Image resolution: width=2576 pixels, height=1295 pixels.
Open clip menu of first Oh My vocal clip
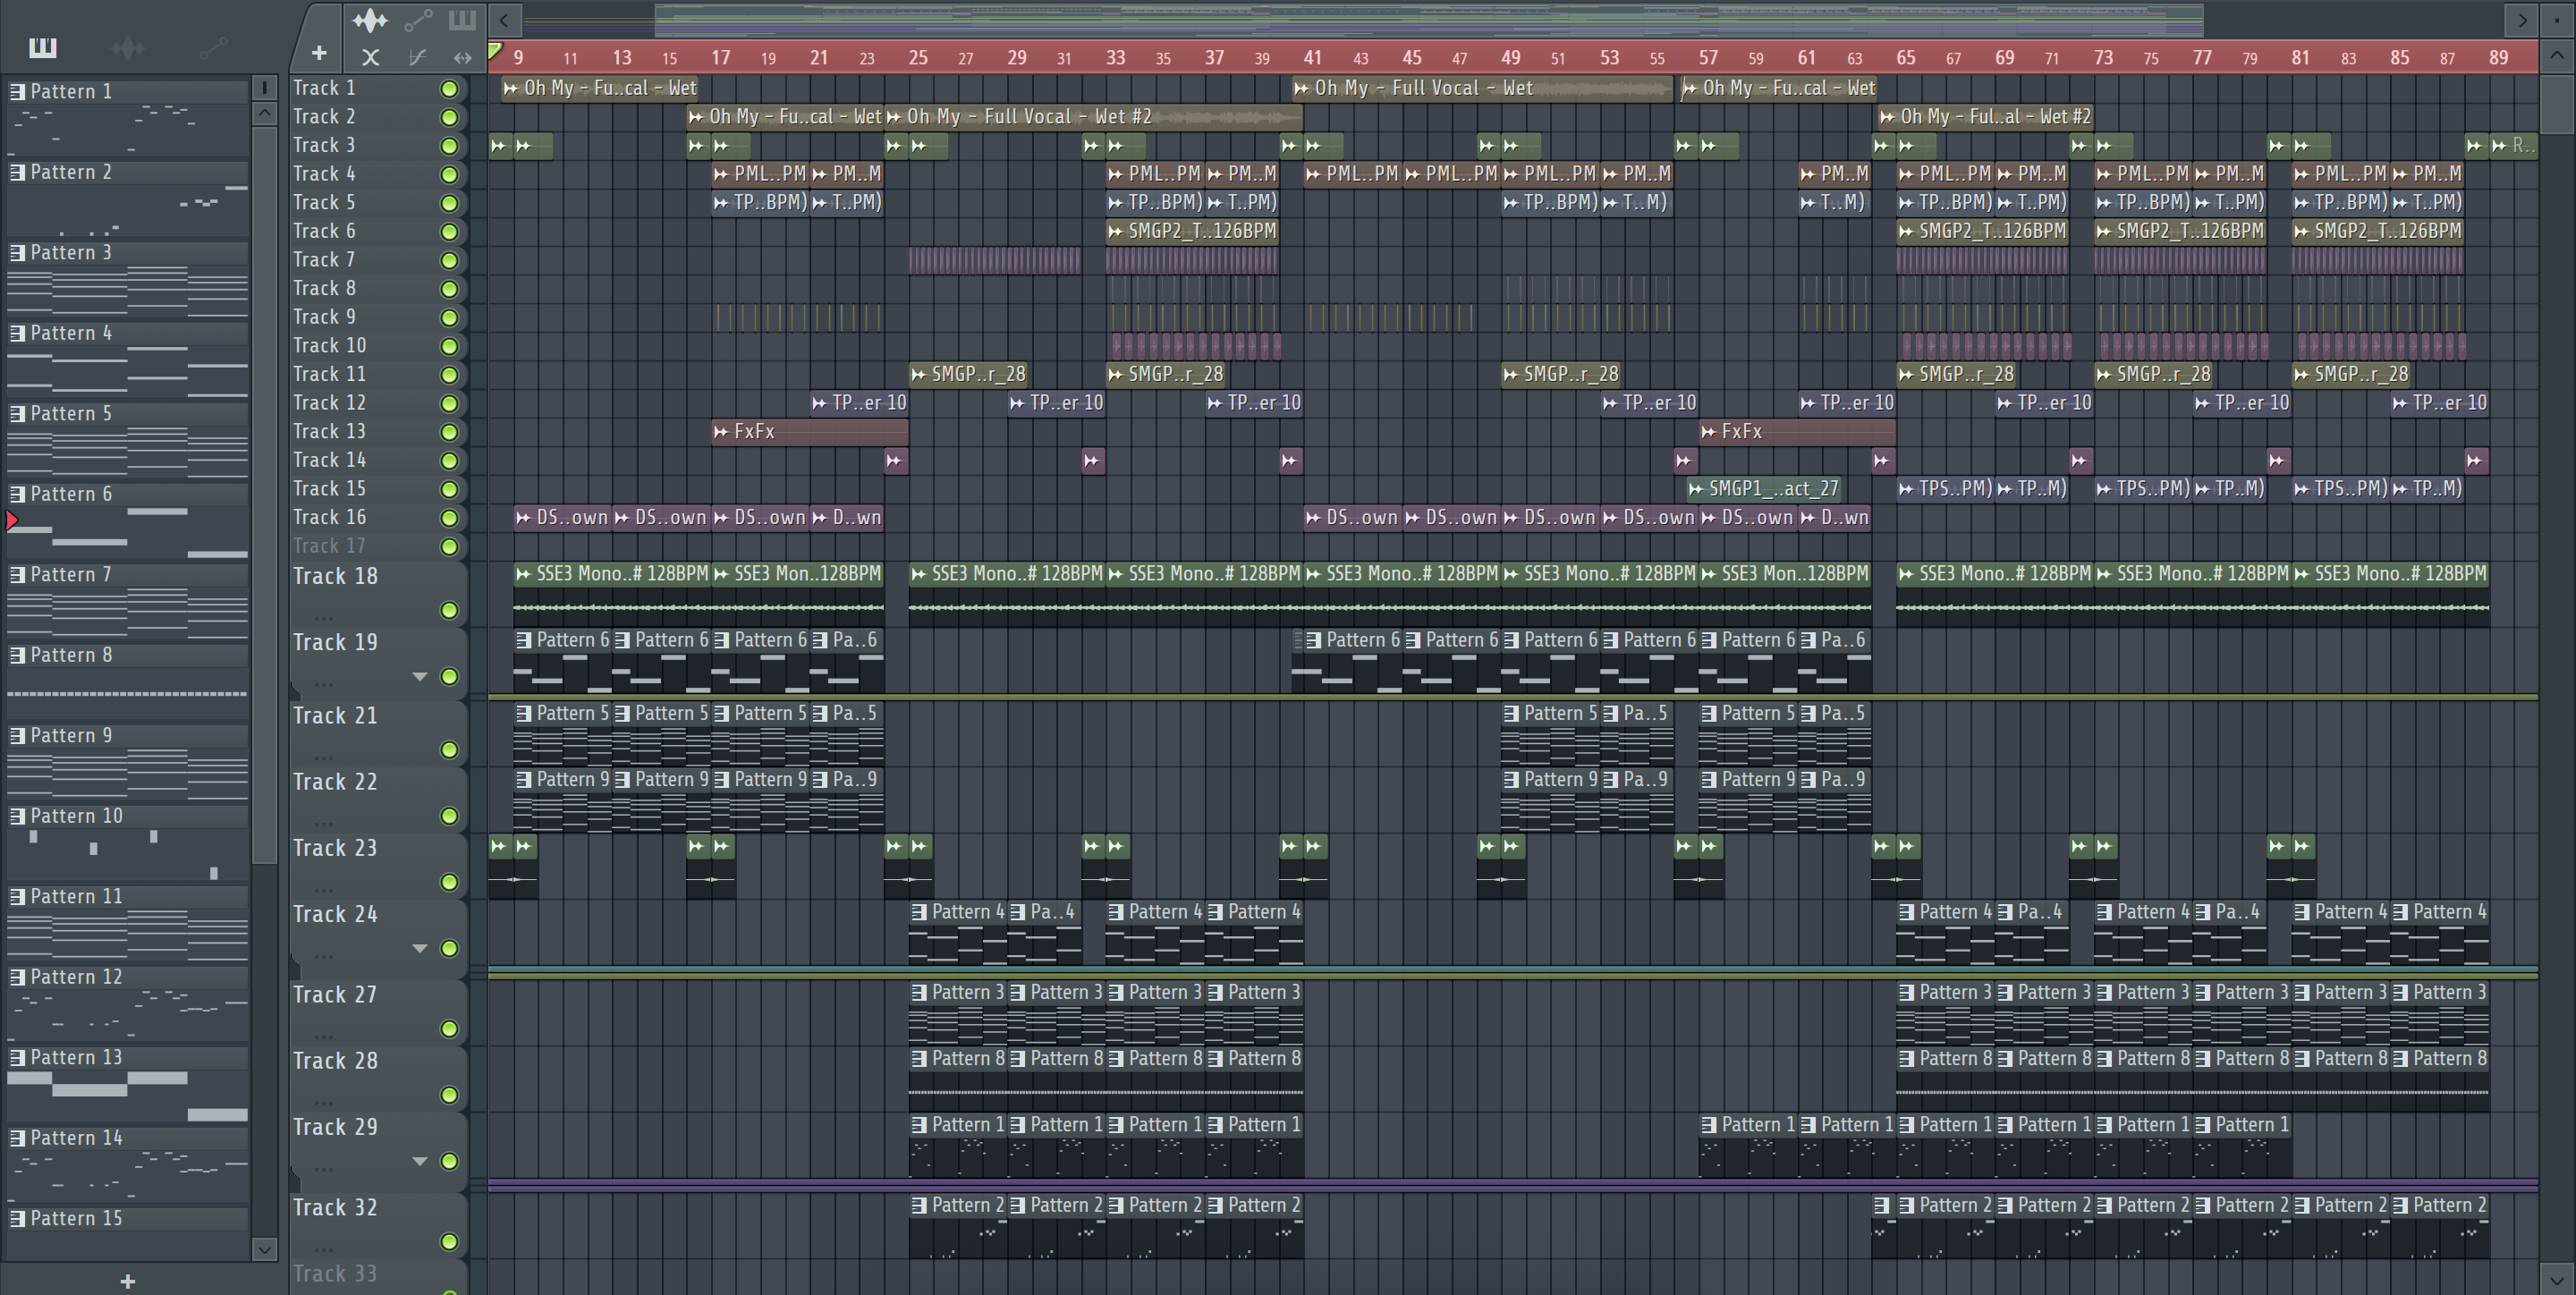tap(511, 88)
